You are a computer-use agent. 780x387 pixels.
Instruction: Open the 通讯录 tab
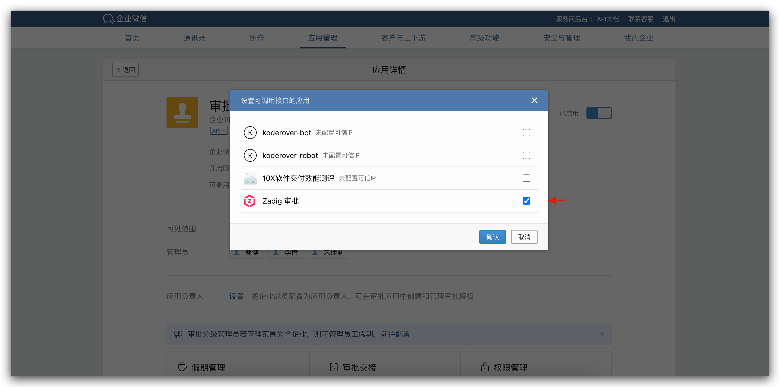click(x=194, y=38)
